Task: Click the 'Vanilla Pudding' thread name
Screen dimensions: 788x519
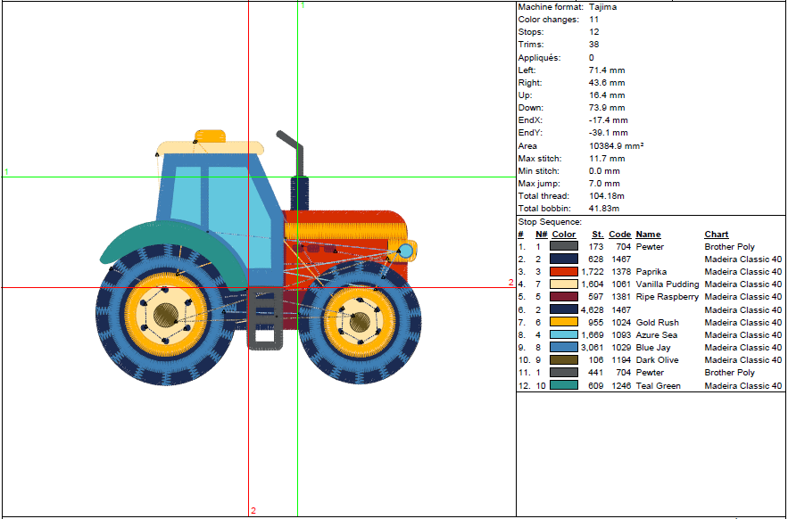Action: coord(668,284)
